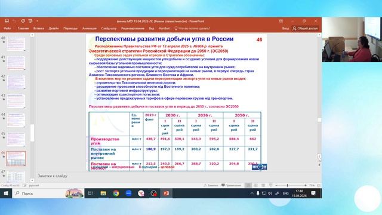Screen dimensions: 382x215
Task: Show hidden tray icons chevron
Action: (252, 193)
